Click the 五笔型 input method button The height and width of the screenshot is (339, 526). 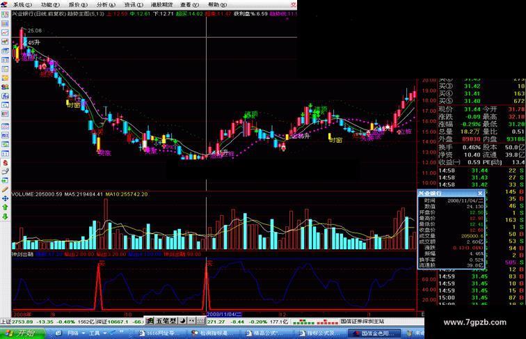pyautogui.click(x=166, y=321)
